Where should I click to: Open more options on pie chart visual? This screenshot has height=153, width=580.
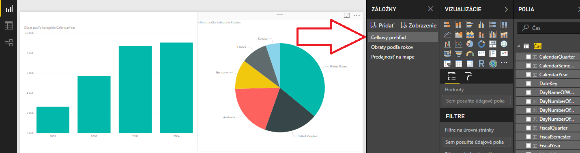pos(357,15)
